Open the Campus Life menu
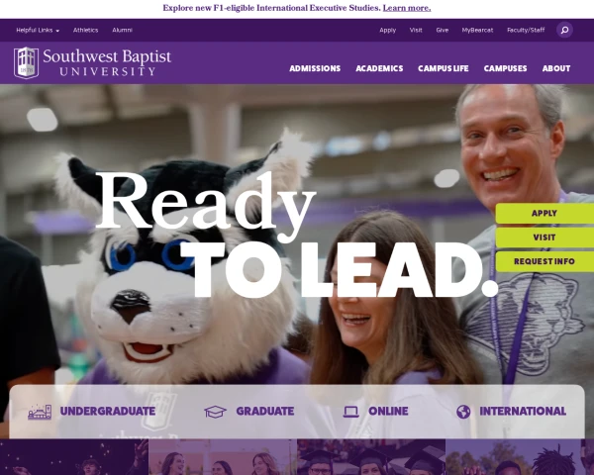The image size is (594, 475). click(444, 68)
